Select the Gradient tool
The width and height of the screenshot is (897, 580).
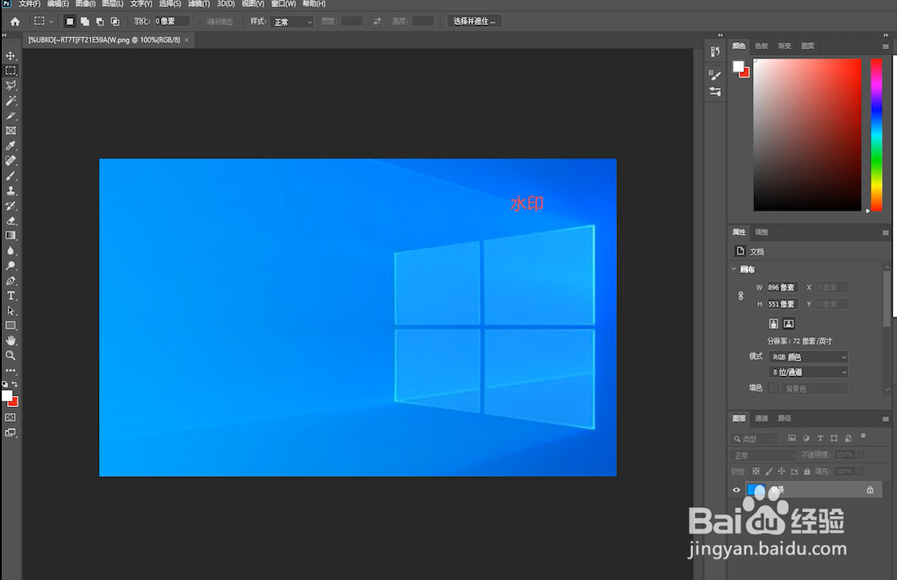click(x=10, y=236)
